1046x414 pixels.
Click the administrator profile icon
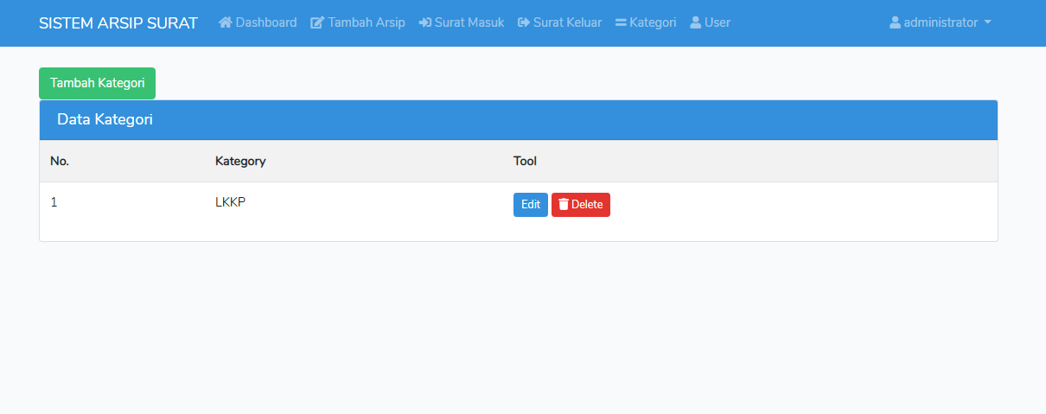click(x=895, y=22)
